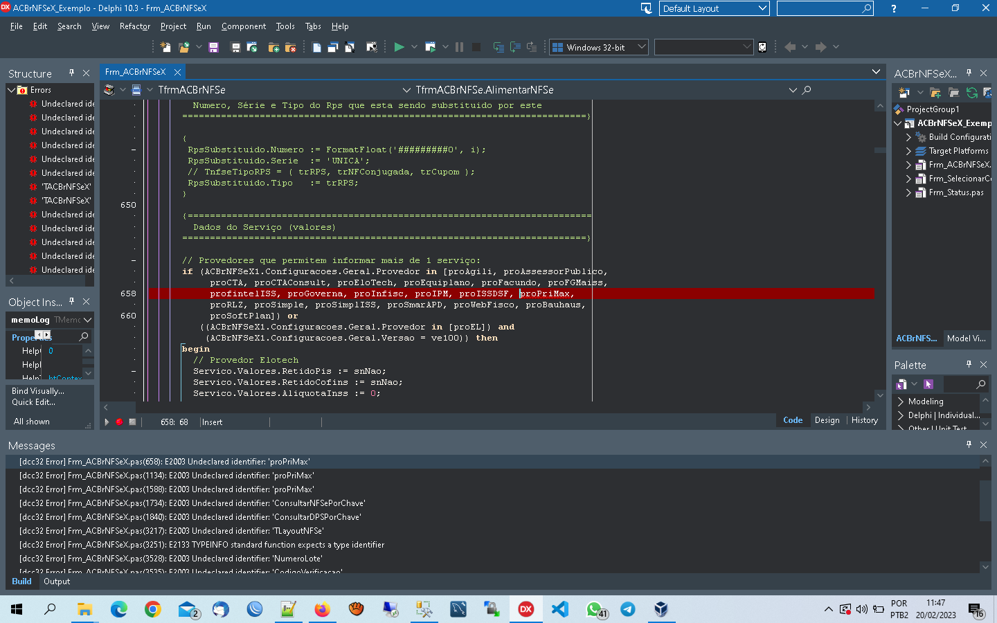Pin the Structure panel
The height and width of the screenshot is (623, 997).
71,73
